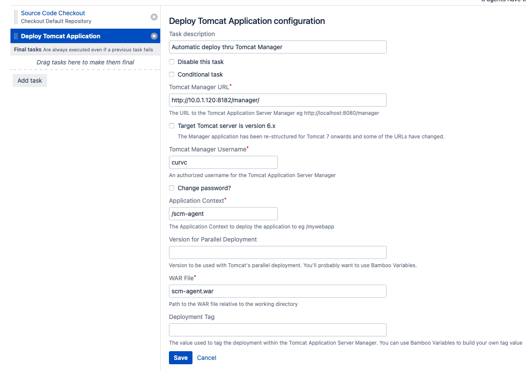
Task: Click the Deploy Tomcat Application configuration heading
Action: click(x=247, y=21)
